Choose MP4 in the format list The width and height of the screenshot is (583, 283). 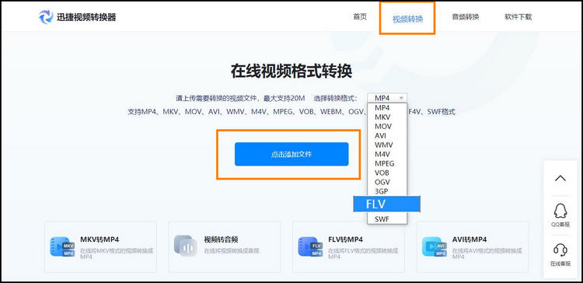[382, 108]
